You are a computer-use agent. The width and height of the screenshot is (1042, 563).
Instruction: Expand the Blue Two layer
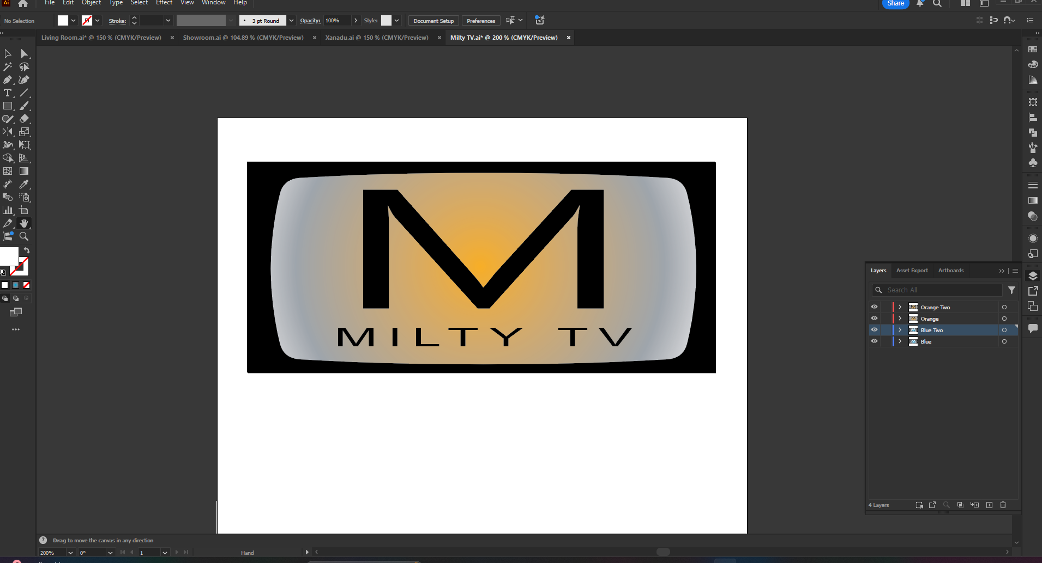click(x=900, y=330)
